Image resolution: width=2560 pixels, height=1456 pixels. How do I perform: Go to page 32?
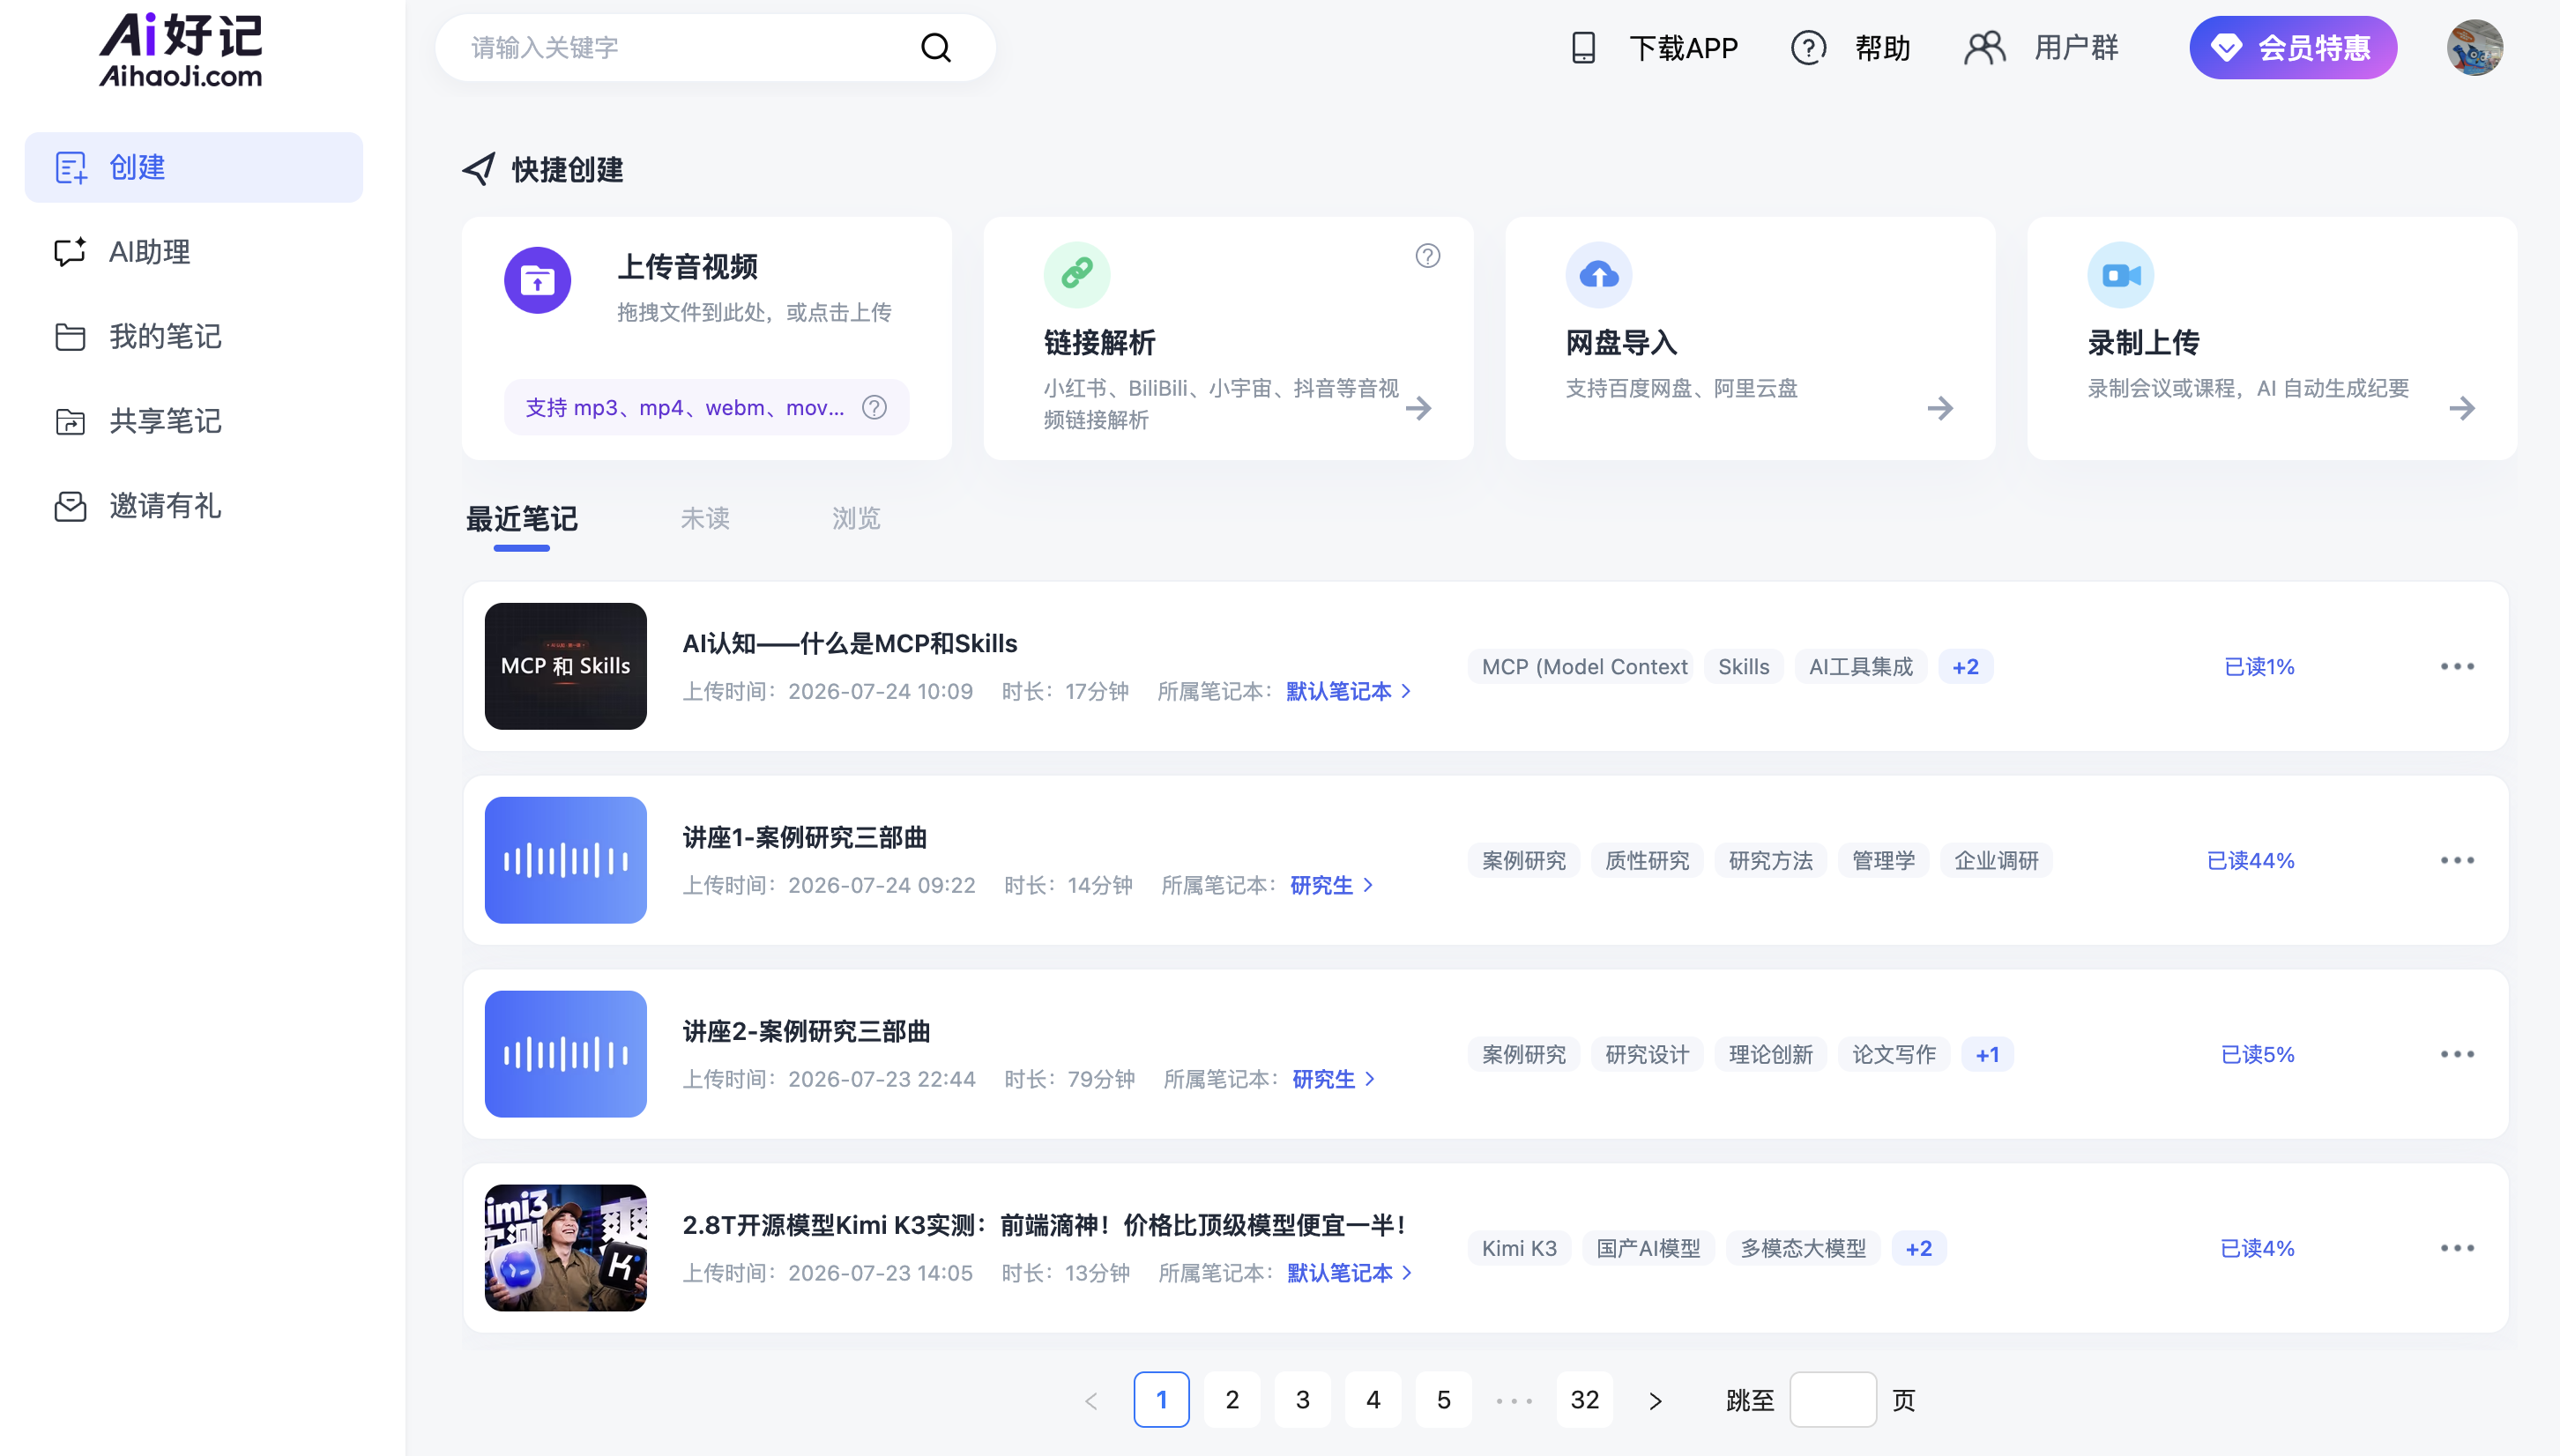(x=1584, y=1400)
